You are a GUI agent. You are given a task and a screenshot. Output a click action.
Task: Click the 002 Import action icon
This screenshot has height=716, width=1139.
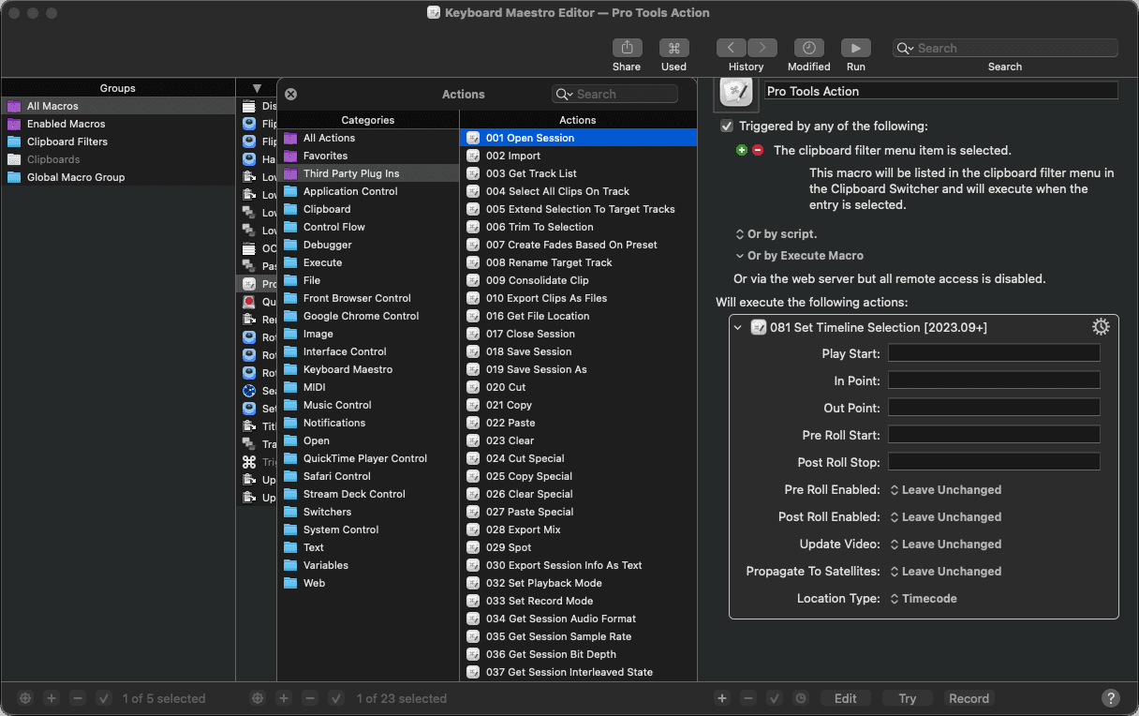click(x=473, y=156)
